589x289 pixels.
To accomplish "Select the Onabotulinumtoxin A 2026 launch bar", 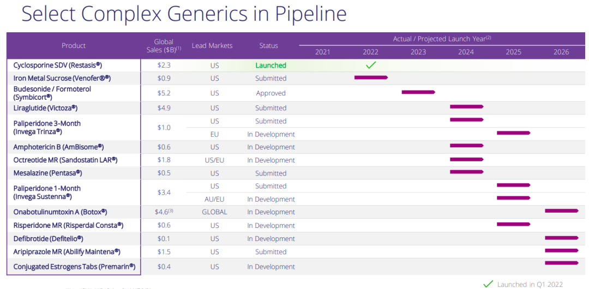I will coord(562,211).
